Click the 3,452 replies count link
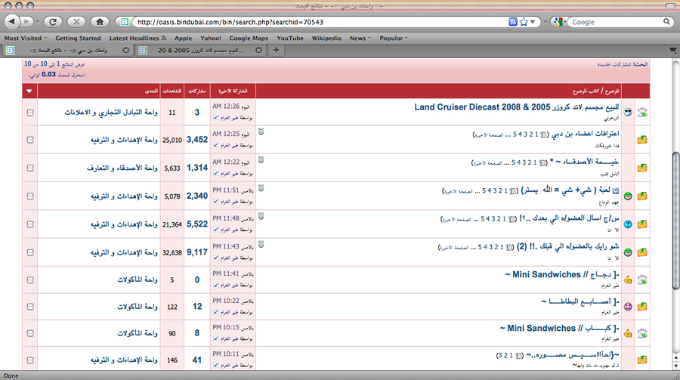This screenshot has height=380, width=680. [196, 140]
